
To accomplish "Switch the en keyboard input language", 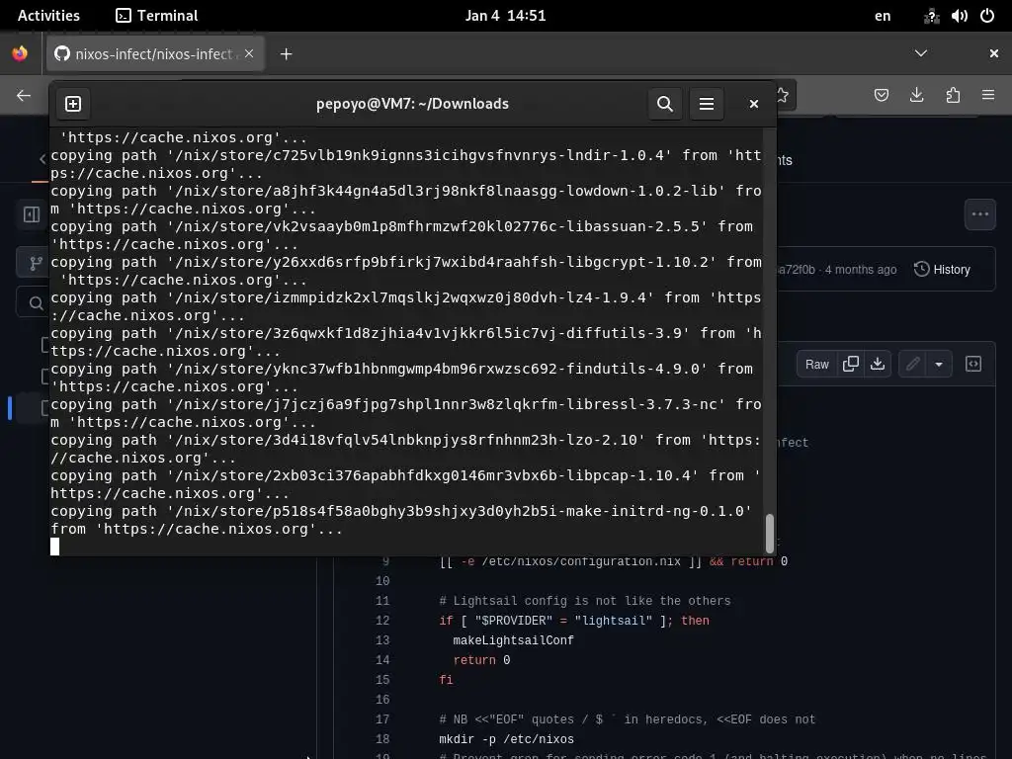I will pos(883,16).
